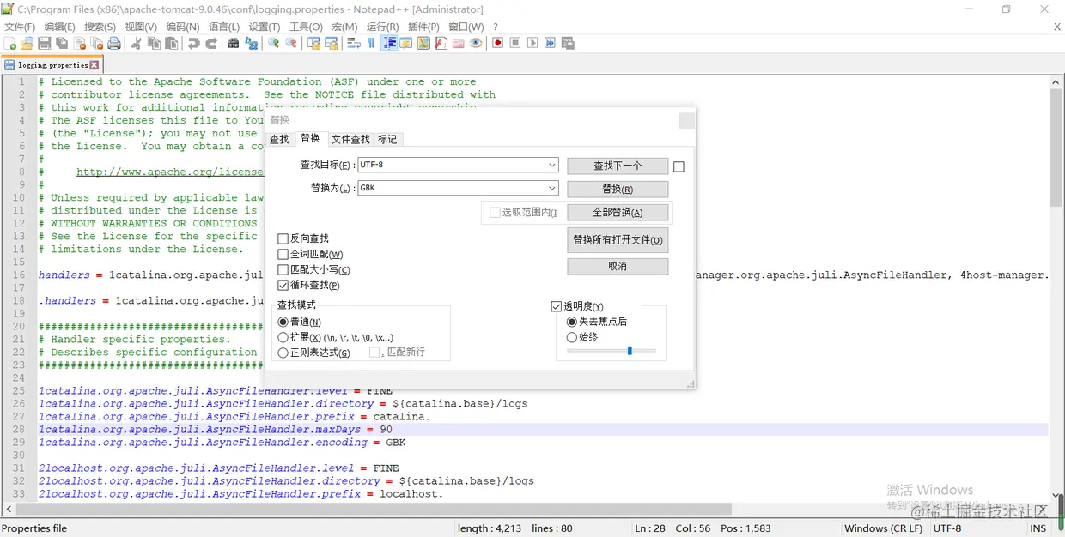Click the 全部替换 button
This screenshot has height=537, width=1065.
pos(617,212)
